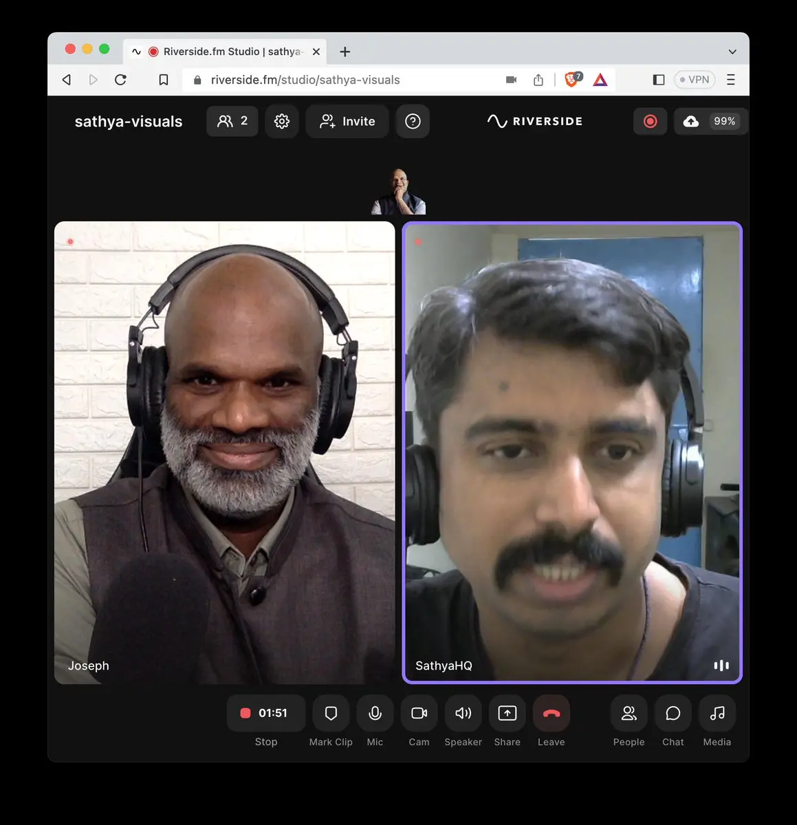Open the Media panel

(x=717, y=714)
